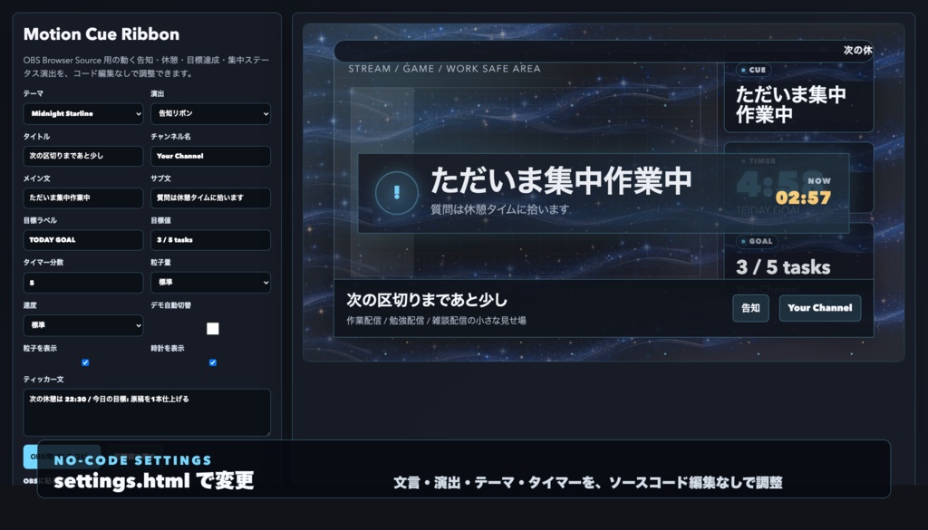Screen dimensions: 928x530
Task: Toggle the デモ自動切替 checkbox
Action: 212,329
